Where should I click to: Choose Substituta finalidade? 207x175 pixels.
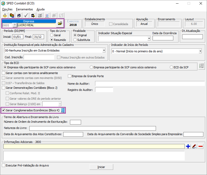[82, 40]
